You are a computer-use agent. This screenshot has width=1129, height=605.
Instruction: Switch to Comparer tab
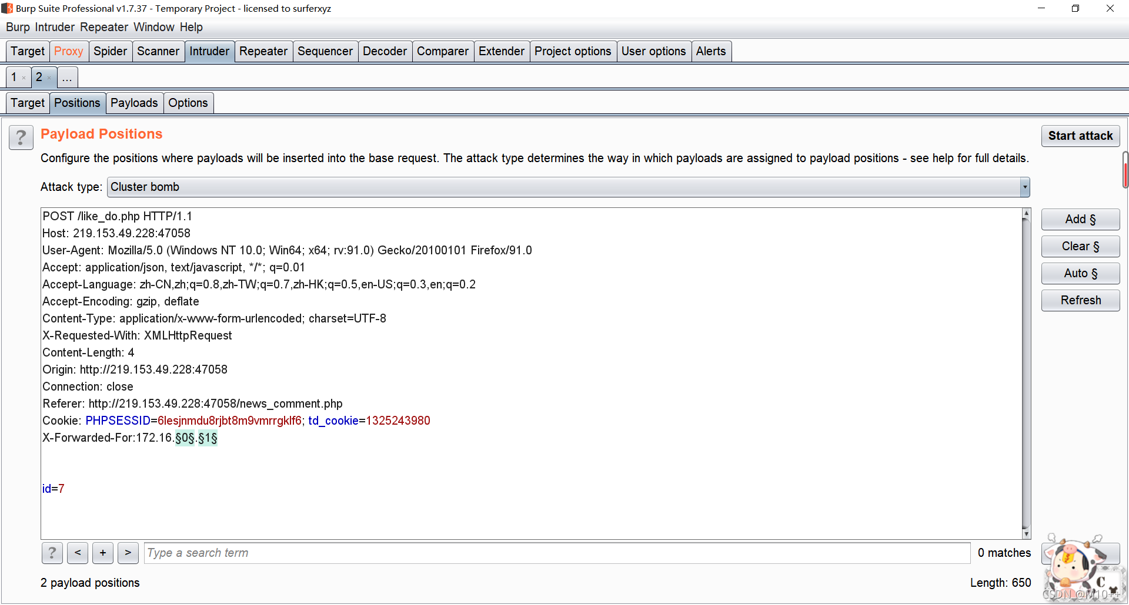tap(443, 51)
